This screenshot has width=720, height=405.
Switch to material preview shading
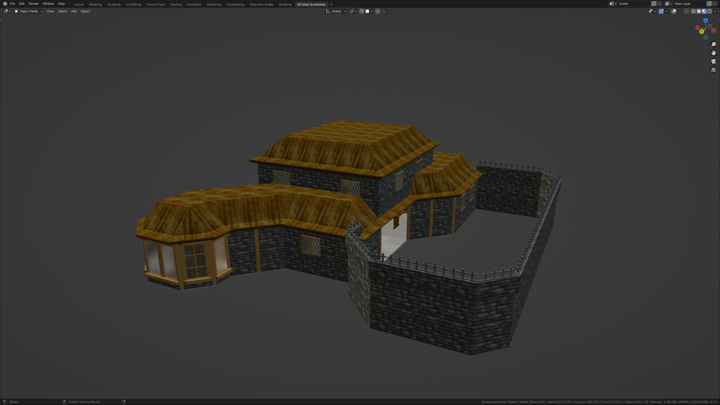(x=704, y=11)
